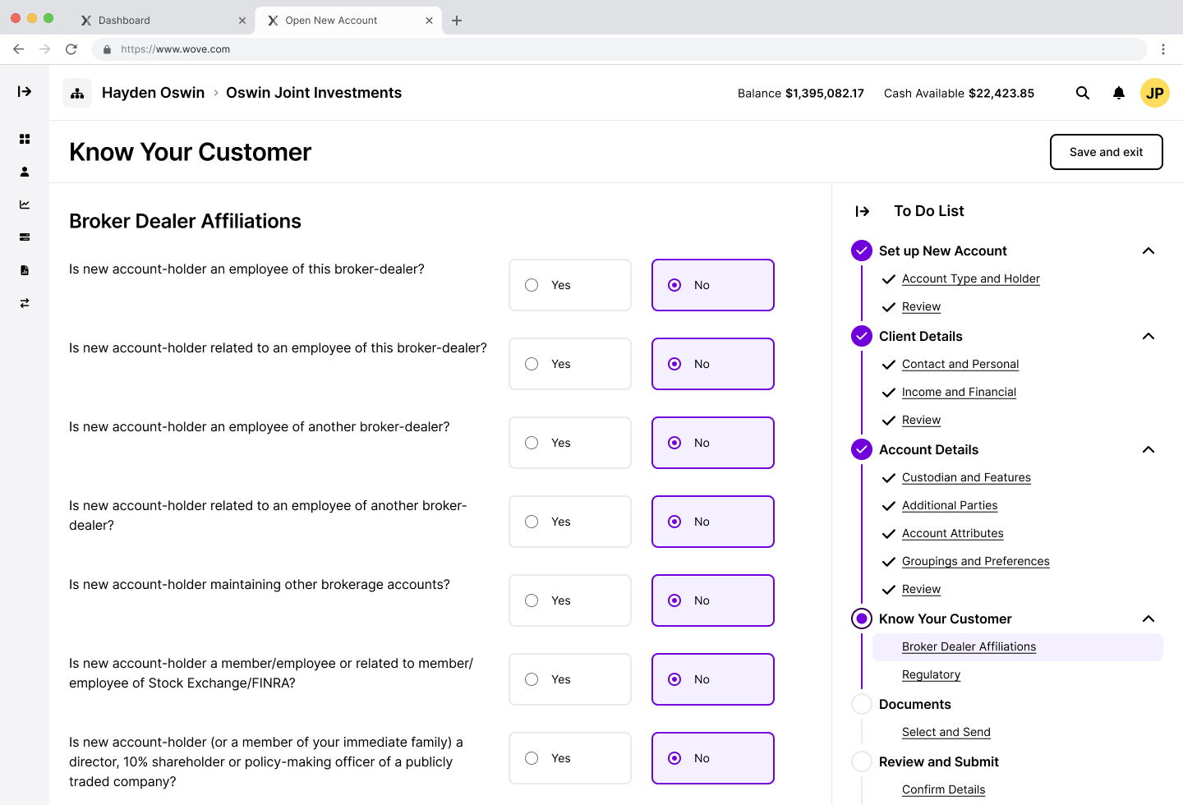
Task: Click the JP profile avatar
Action: point(1155,93)
